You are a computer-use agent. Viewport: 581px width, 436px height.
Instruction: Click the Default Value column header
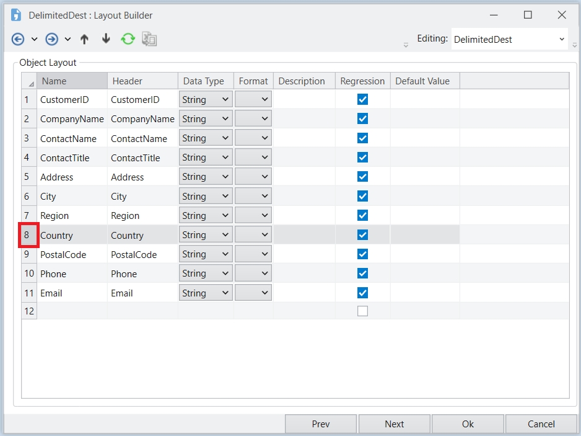(424, 81)
